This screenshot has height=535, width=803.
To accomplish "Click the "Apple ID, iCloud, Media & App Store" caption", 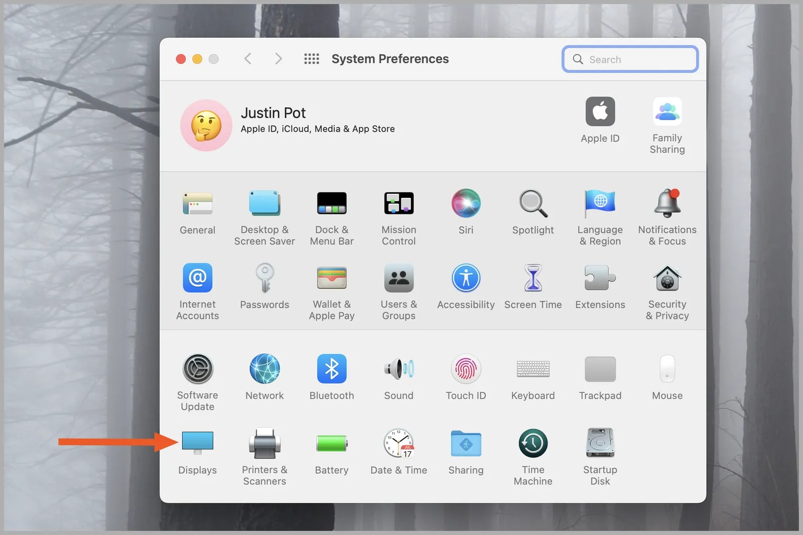I will (x=318, y=129).
